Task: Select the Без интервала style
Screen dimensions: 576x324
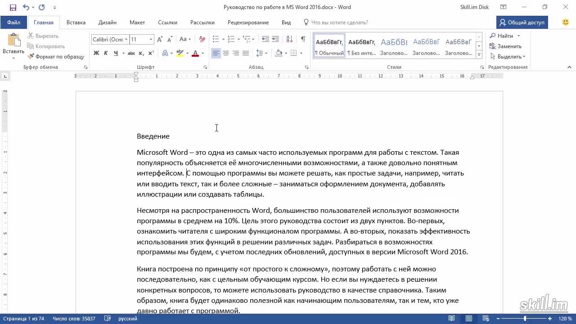Action: [362, 46]
